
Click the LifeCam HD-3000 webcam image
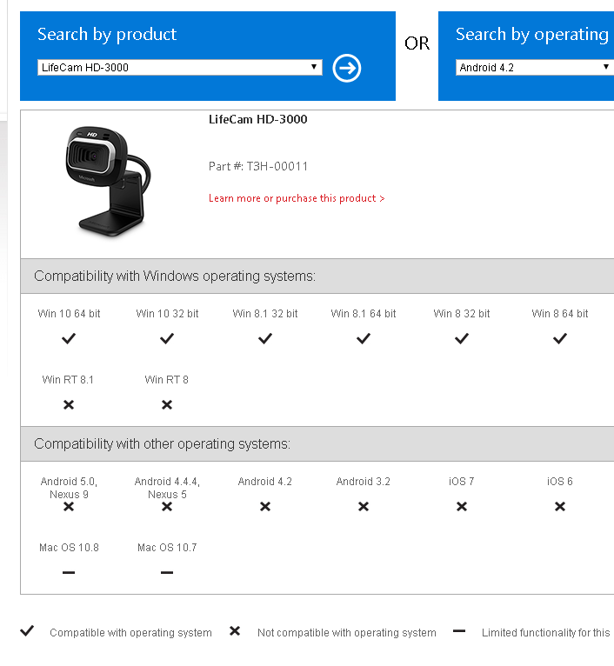coord(104,180)
